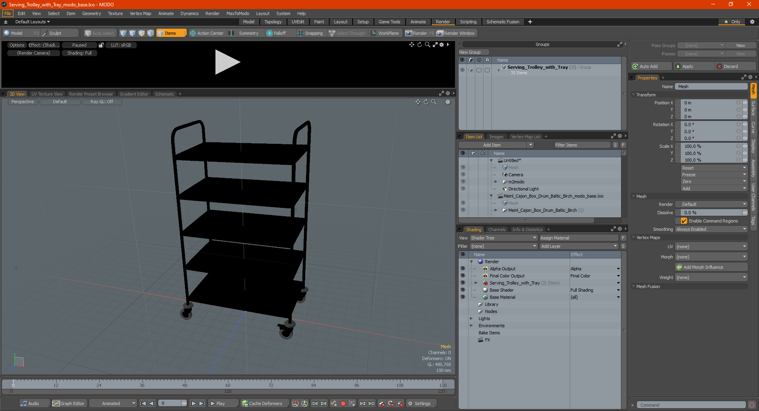
Task: Open WorkPlane options
Action: (x=385, y=33)
